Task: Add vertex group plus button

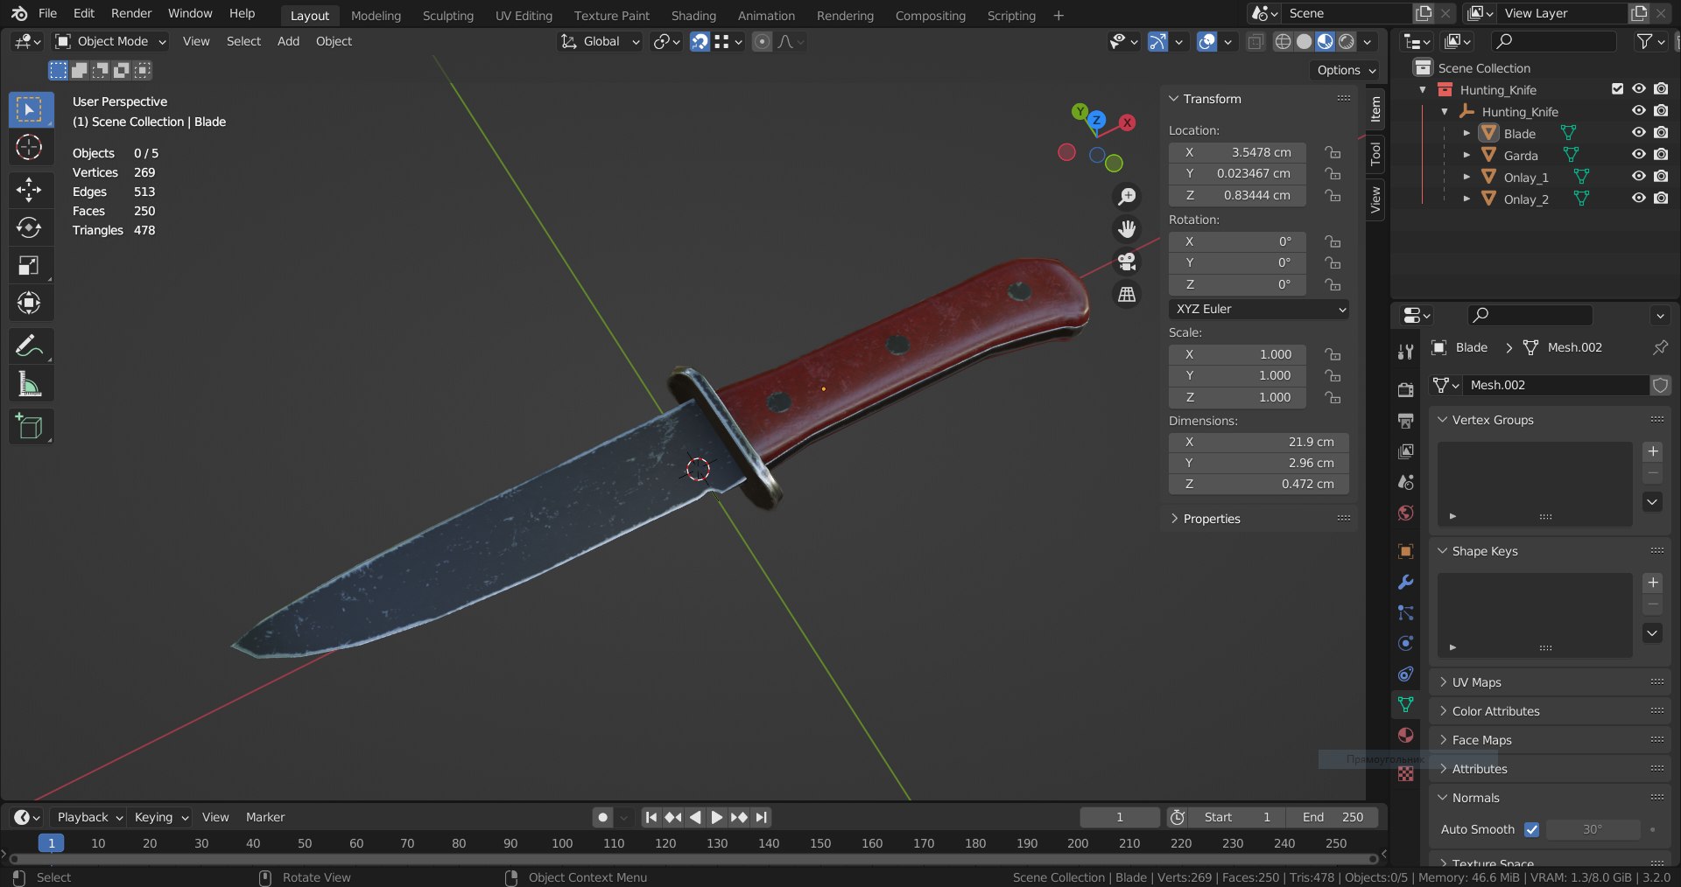Action: [x=1653, y=451]
